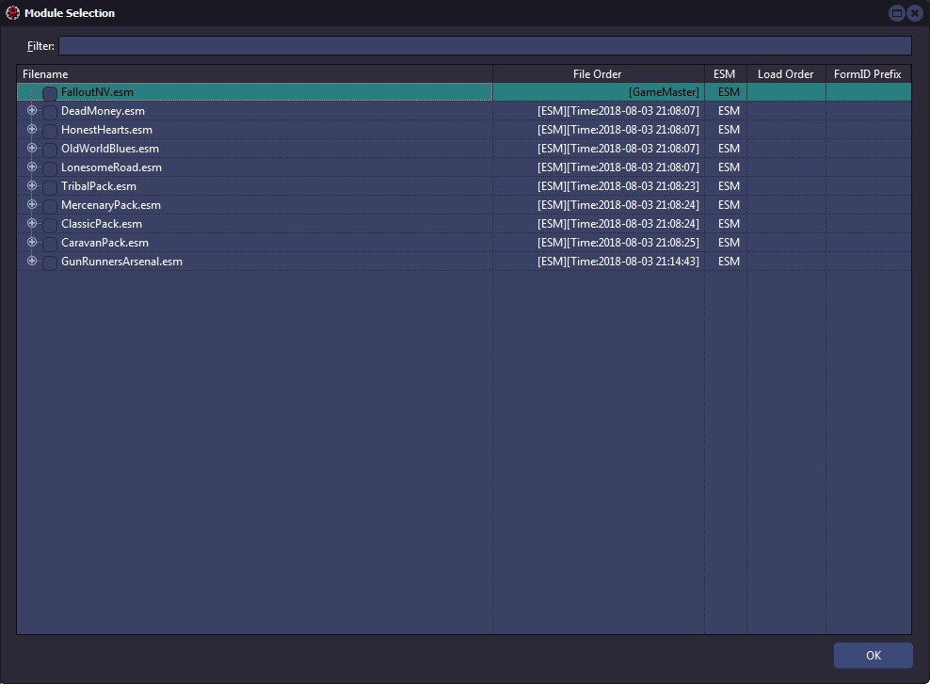Click the ESM column header
930x684 pixels.
[x=726, y=74]
